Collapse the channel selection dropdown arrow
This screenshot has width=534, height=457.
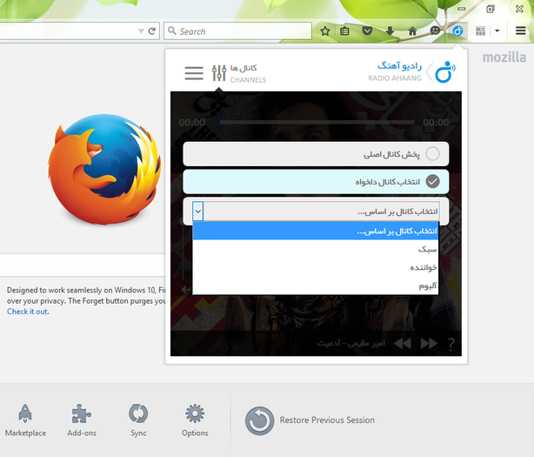point(198,212)
